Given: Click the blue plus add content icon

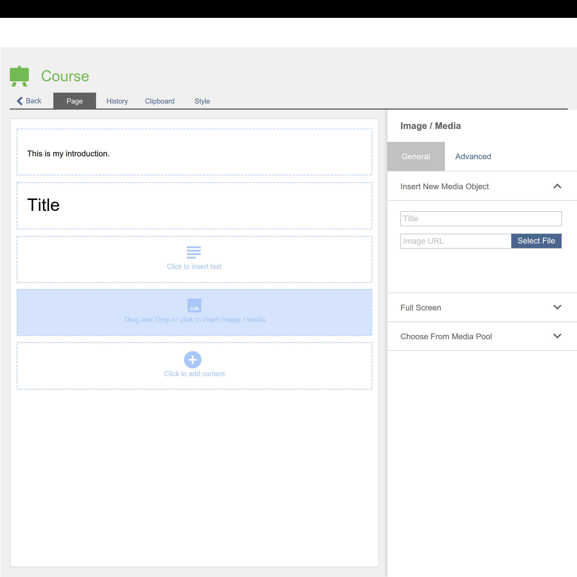Looking at the screenshot, I should [x=193, y=359].
